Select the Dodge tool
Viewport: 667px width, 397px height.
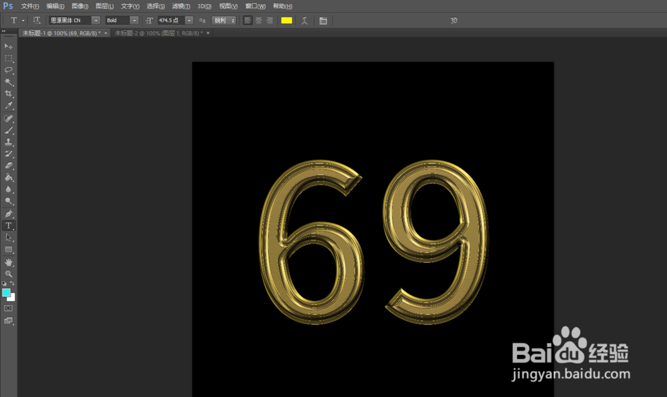(x=9, y=201)
